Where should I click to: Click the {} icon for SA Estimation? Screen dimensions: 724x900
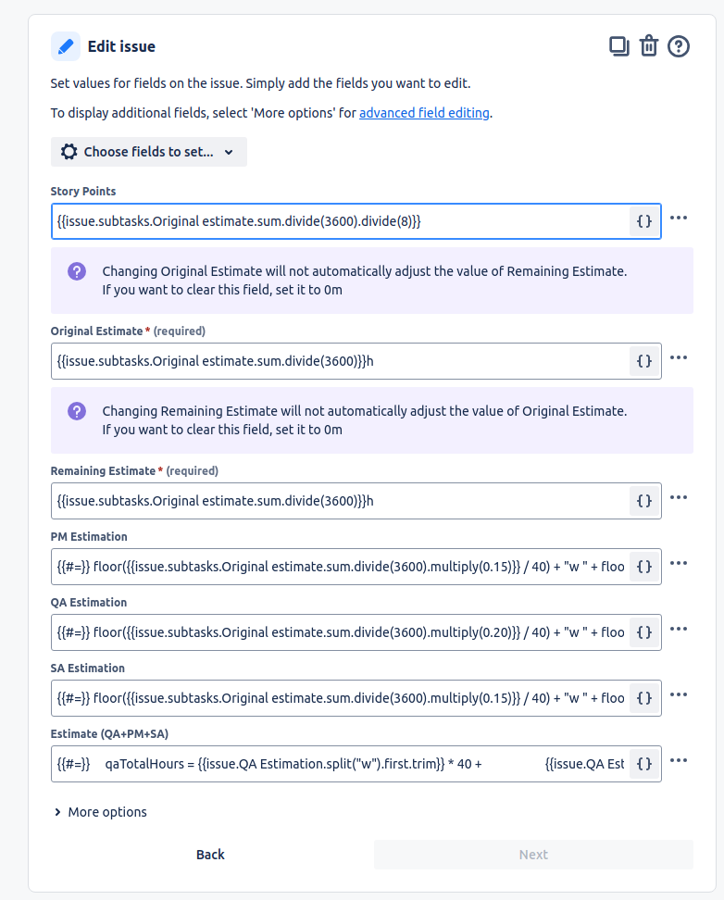(643, 697)
